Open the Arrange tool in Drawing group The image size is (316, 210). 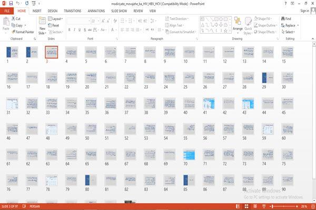(x=238, y=25)
